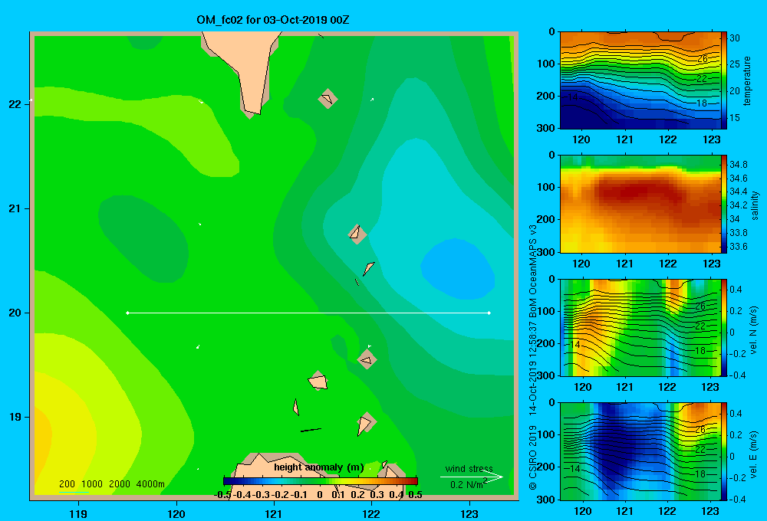The height and width of the screenshot is (521, 767).
Task: Click the '22' contour label in vel. N plot
Action: 700,326
